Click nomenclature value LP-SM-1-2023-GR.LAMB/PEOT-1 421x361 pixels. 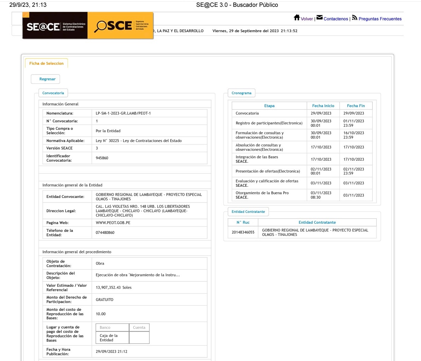tap(123, 113)
